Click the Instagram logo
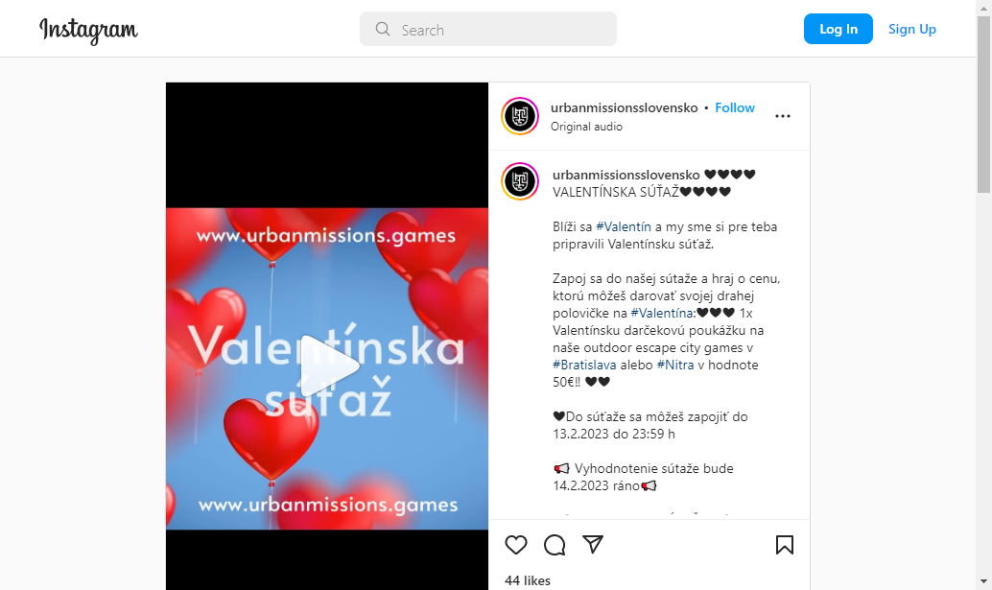This screenshot has width=992, height=590. point(88,30)
